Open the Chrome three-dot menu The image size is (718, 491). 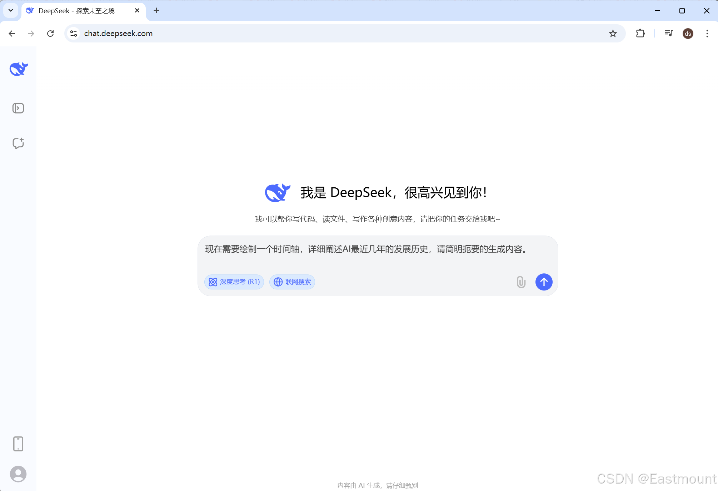(x=707, y=34)
